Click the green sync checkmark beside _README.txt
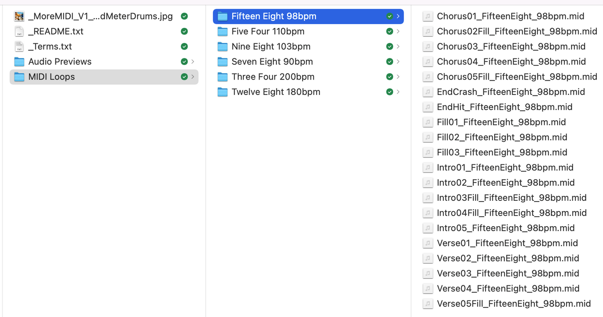603x317 pixels. [x=184, y=31]
